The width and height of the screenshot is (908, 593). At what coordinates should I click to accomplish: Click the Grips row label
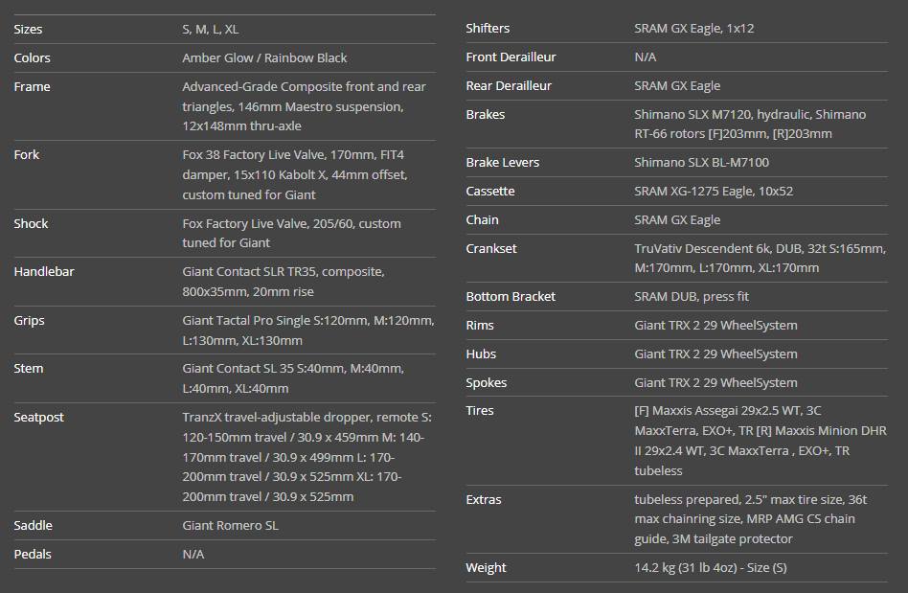(x=30, y=321)
